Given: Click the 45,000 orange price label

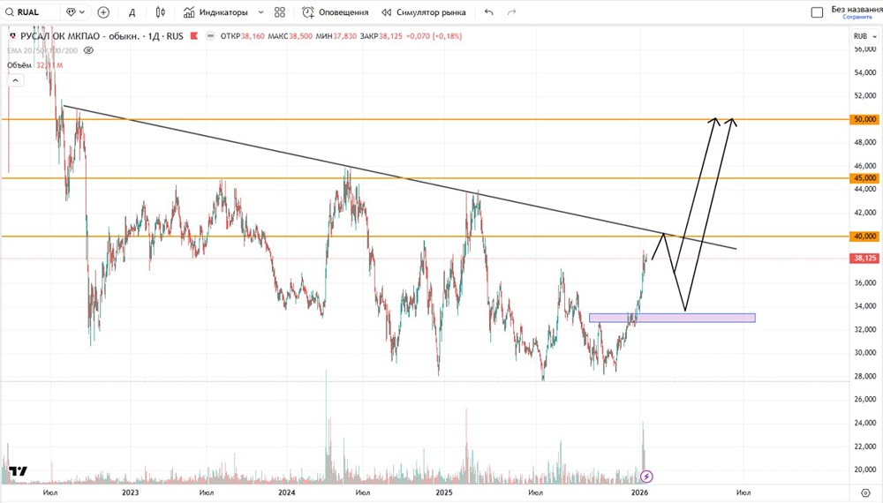Looking at the screenshot, I should click(864, 177).
